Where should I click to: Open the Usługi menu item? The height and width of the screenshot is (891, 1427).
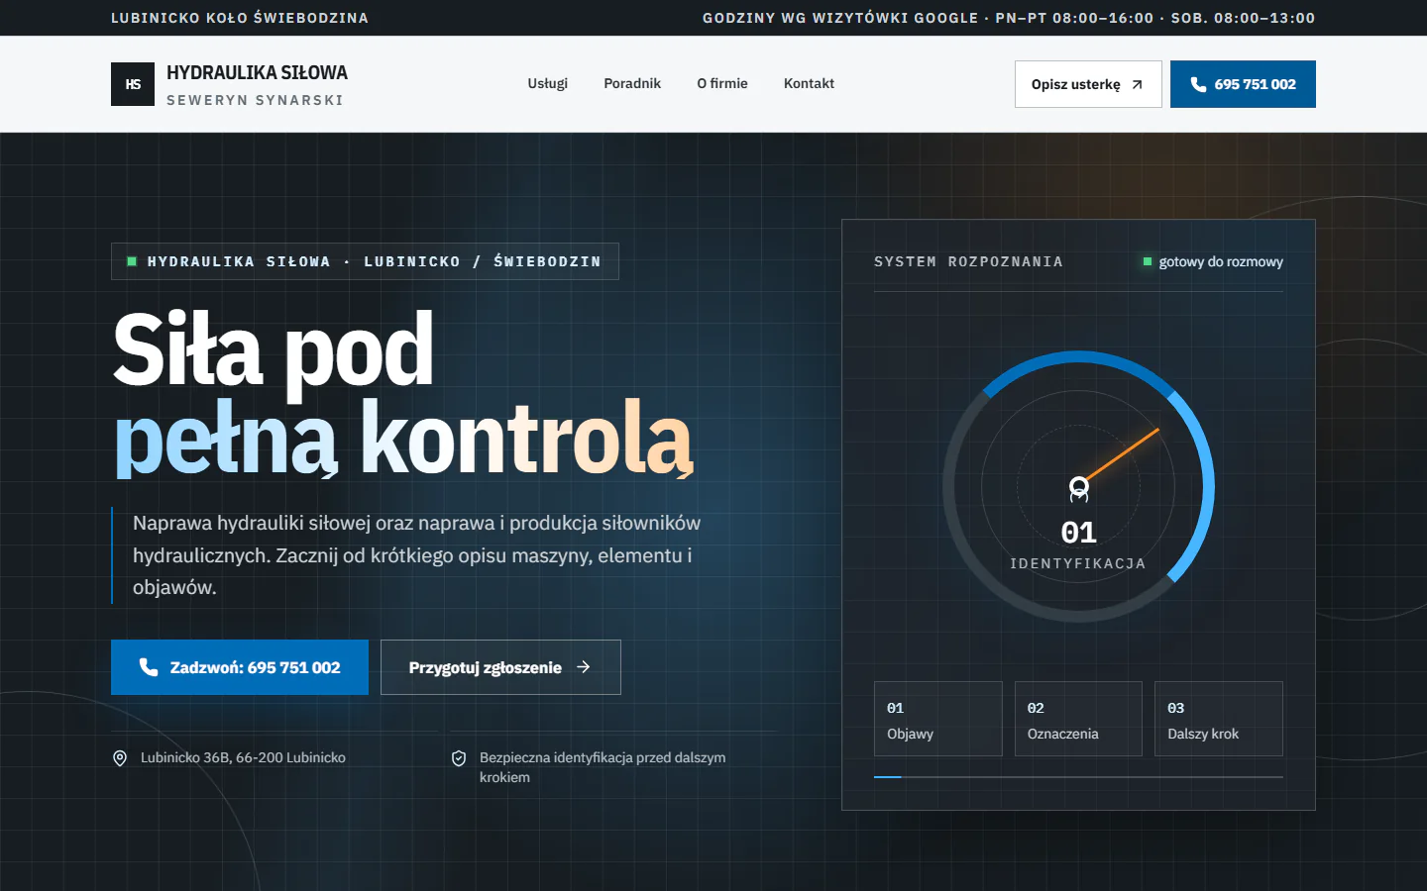(x=547, y=83)
